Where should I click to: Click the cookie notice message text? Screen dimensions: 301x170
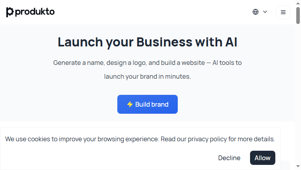[140, 139]
